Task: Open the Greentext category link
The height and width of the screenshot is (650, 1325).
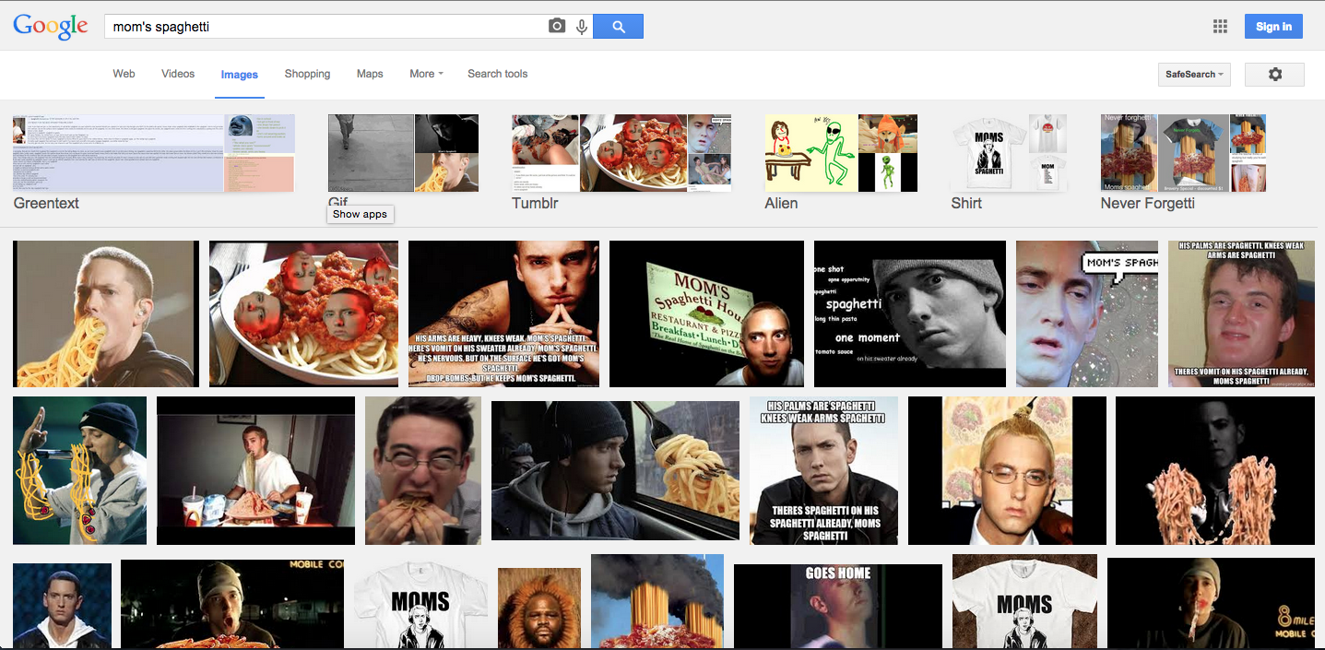Action: [46, 203]
